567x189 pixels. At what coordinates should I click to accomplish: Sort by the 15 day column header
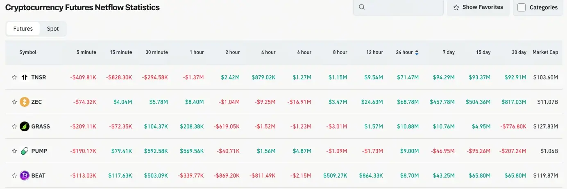[483, 52]
